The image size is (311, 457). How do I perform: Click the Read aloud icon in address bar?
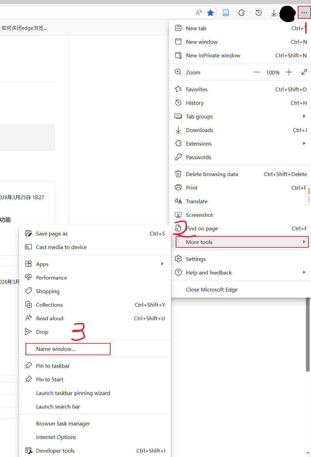199,13
